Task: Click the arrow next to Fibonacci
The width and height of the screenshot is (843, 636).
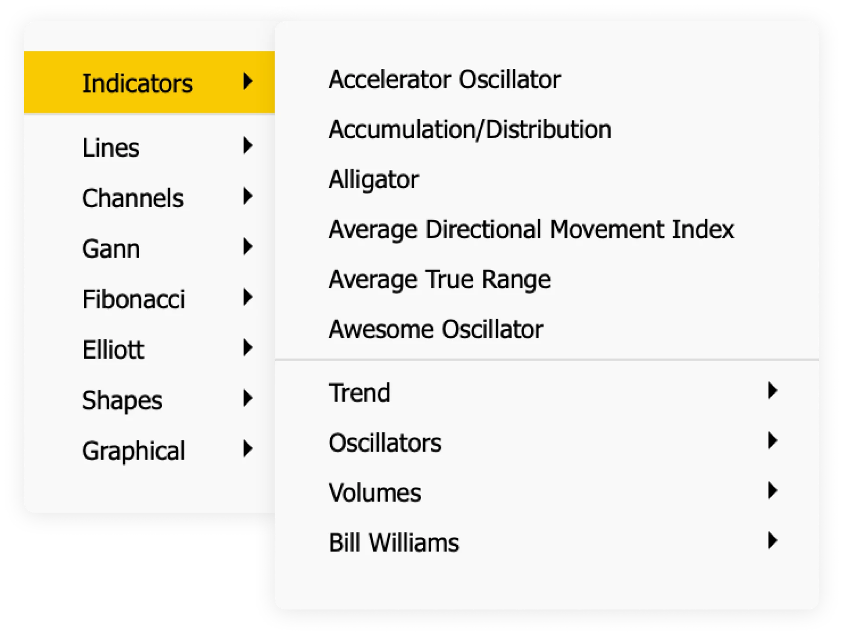Action: (248, 298)
